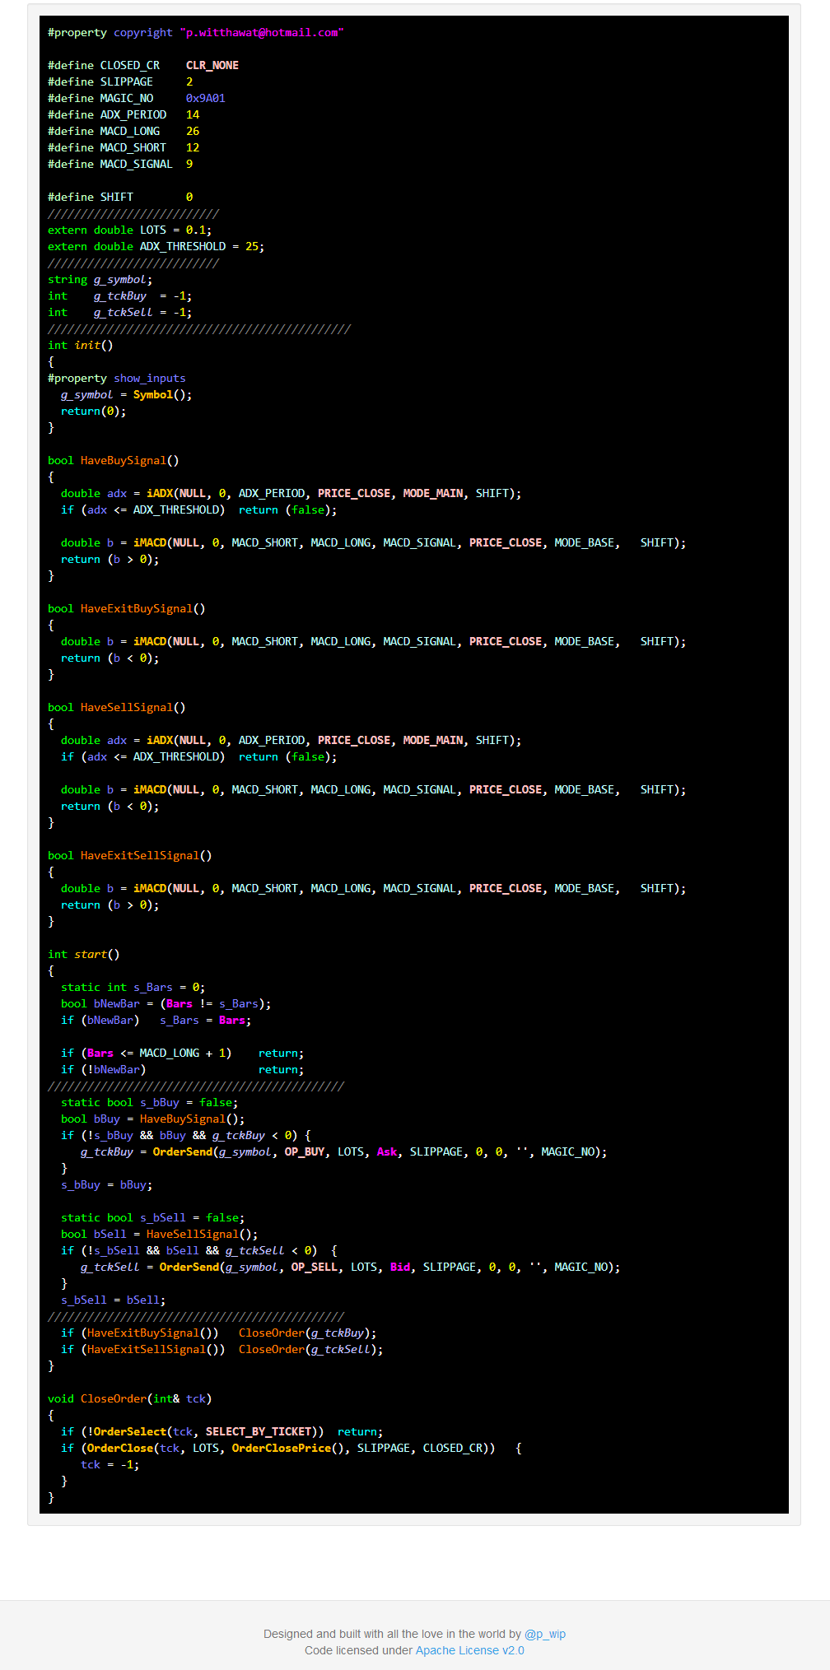Click the p.witthawat@hotmail.com copyright string
The width and height of the screenshot is (830, 1670).
click(x=261, y=33)
